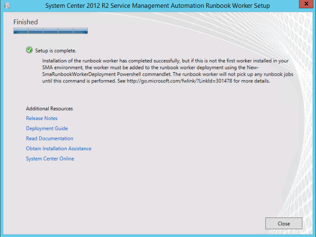Screen dimensions: 316x237
Task: Select the Read Documentation link
Action: click(49, 138)
